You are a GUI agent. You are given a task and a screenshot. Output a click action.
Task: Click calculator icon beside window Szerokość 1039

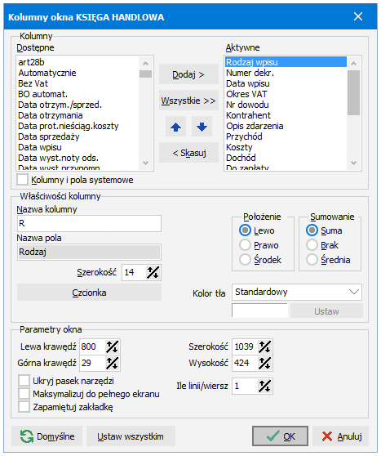pos(264,346)
